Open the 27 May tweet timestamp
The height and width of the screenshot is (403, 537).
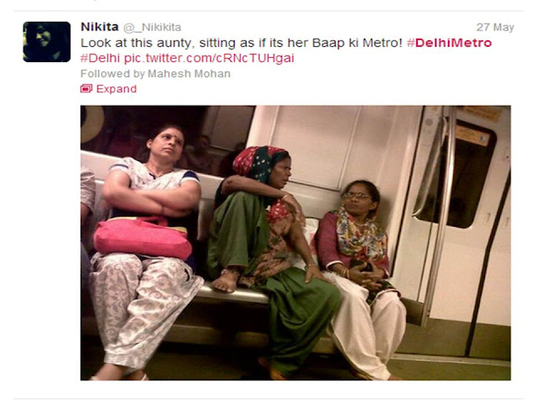click(495, 28)
